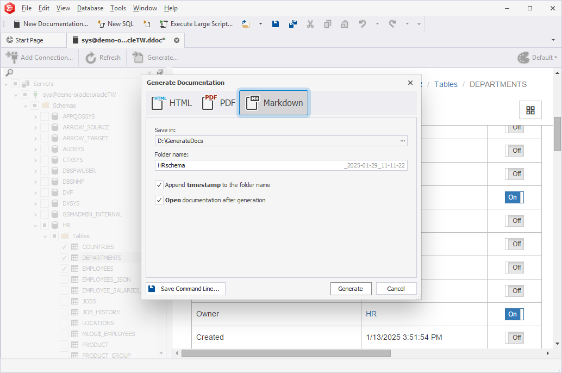Toggle Open documentation after generation checkbox
The height and width of the screenshot is (373, 562).
pos(159,200)
